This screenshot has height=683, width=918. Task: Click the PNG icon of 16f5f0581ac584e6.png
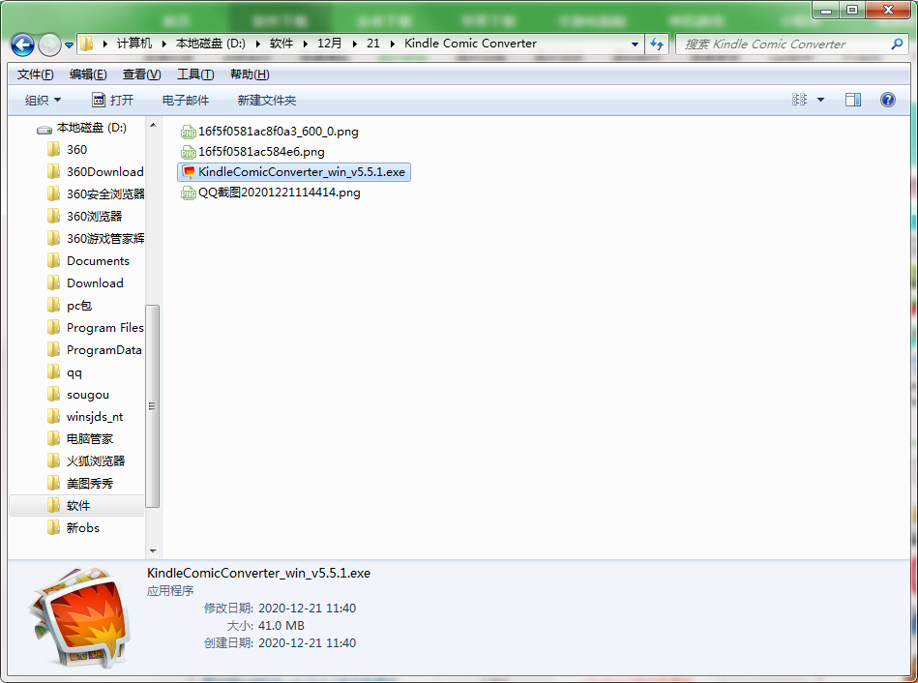point(188,152)
